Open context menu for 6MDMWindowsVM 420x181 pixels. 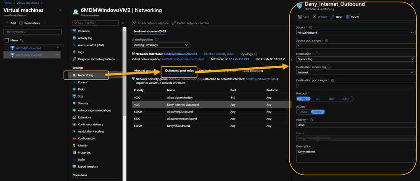(57, 48)
